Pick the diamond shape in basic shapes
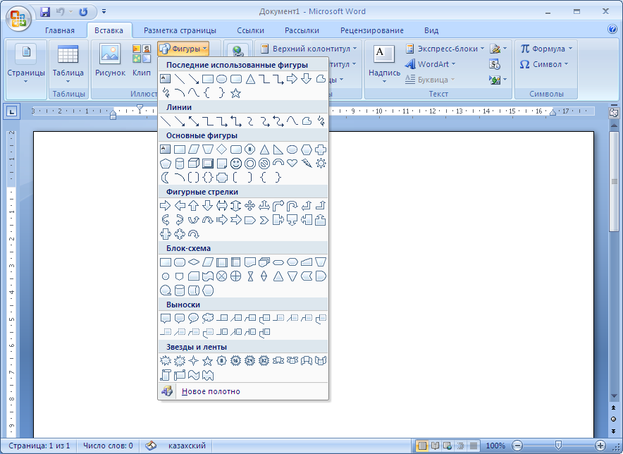The height and width of the screenshot is (454, 623). coord(222,149)
